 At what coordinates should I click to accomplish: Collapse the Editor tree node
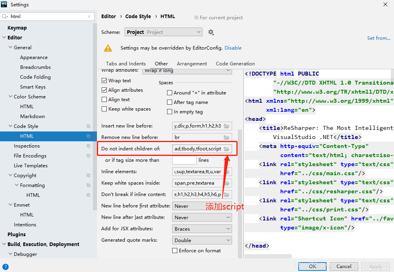(4, 37)
